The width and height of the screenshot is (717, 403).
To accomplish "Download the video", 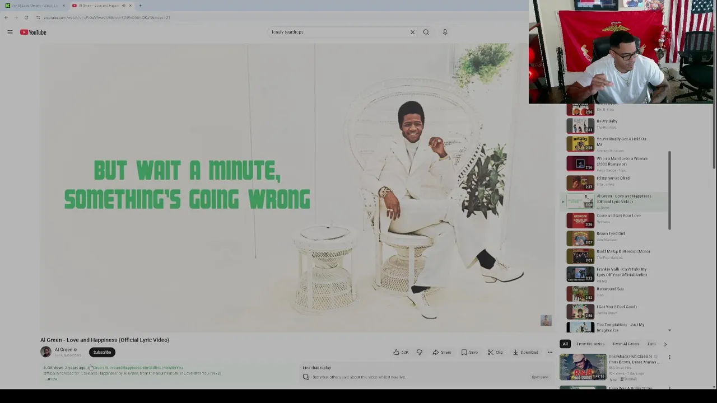I will click(x=525, y=352).
